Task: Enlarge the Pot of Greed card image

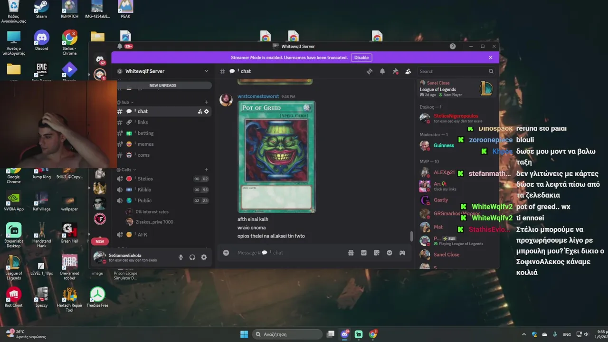Action: 276,157
